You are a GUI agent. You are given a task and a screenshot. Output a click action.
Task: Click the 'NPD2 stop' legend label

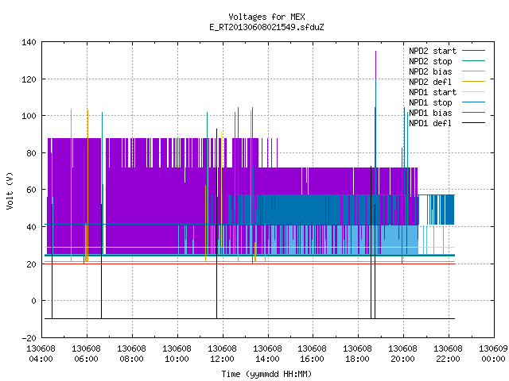coord(430,61)
